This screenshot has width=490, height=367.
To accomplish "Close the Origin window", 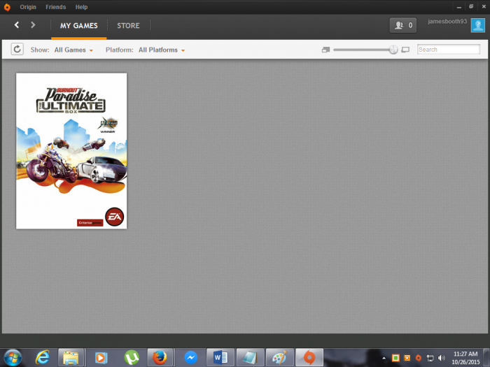I will click(x=484, y=6).
